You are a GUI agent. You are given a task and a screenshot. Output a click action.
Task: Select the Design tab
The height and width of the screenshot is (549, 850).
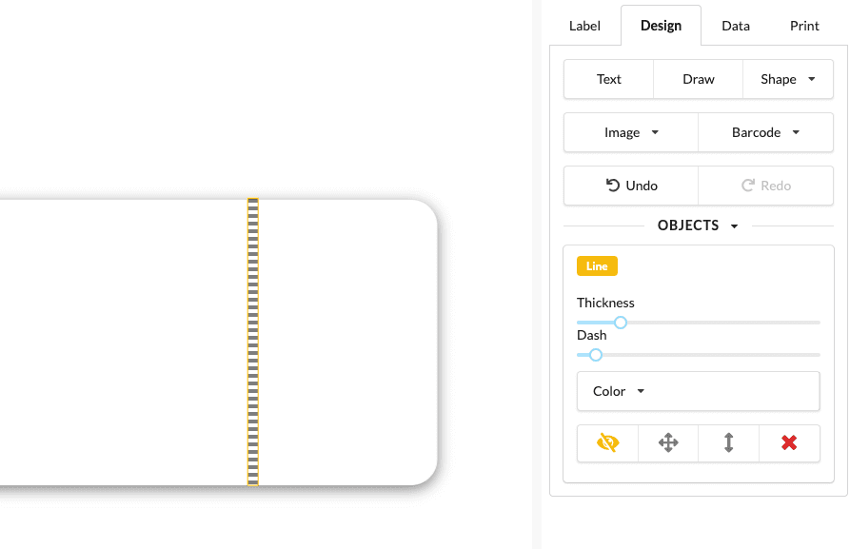[661, 26]
